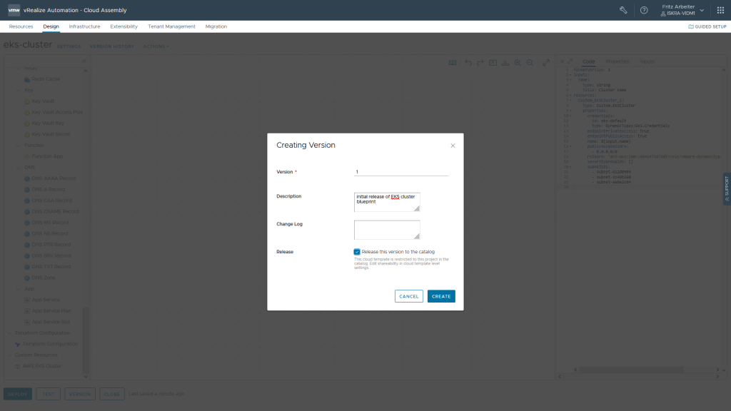Open the wrench tools icon in header
This screenshot has width=731, height=411.
tap(622, 10)
